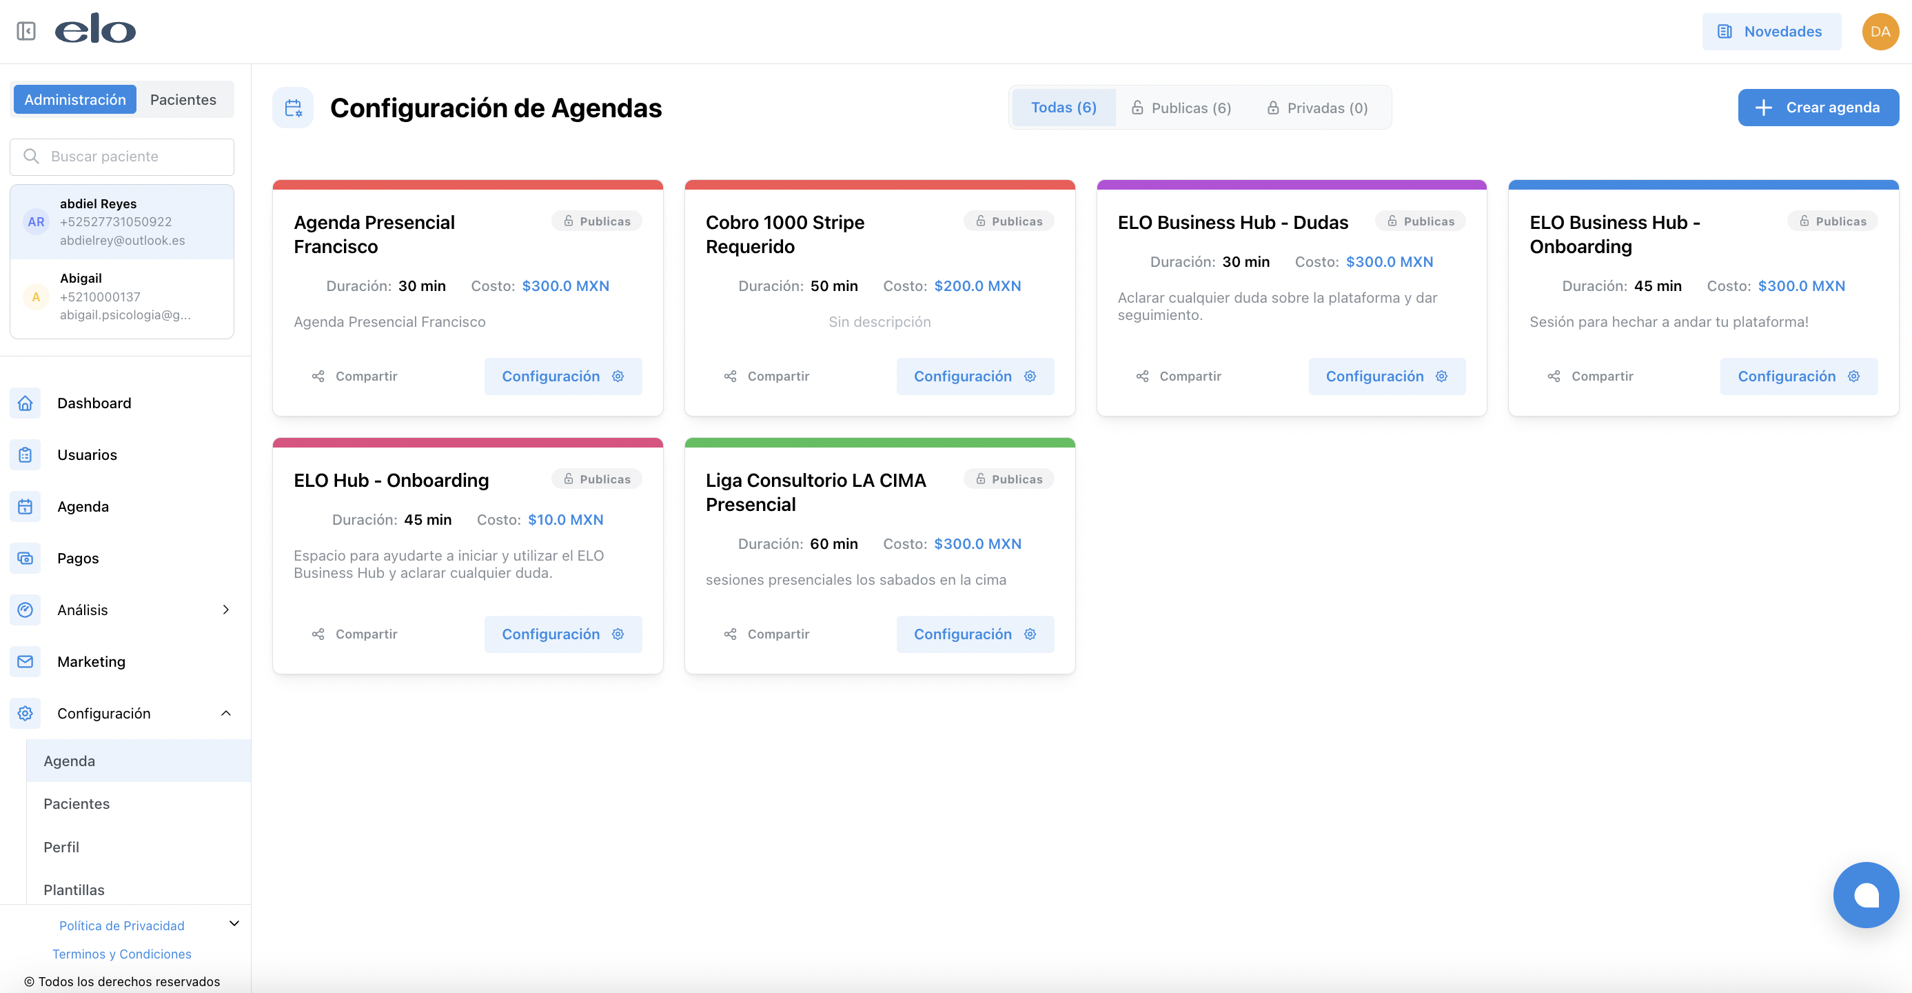
Task: Filter agendas by Privadas (0)
Action: pos(1316,108)
